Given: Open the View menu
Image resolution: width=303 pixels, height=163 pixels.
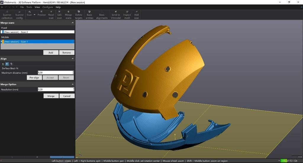Looking at the screenshot, I should (37, 7).
